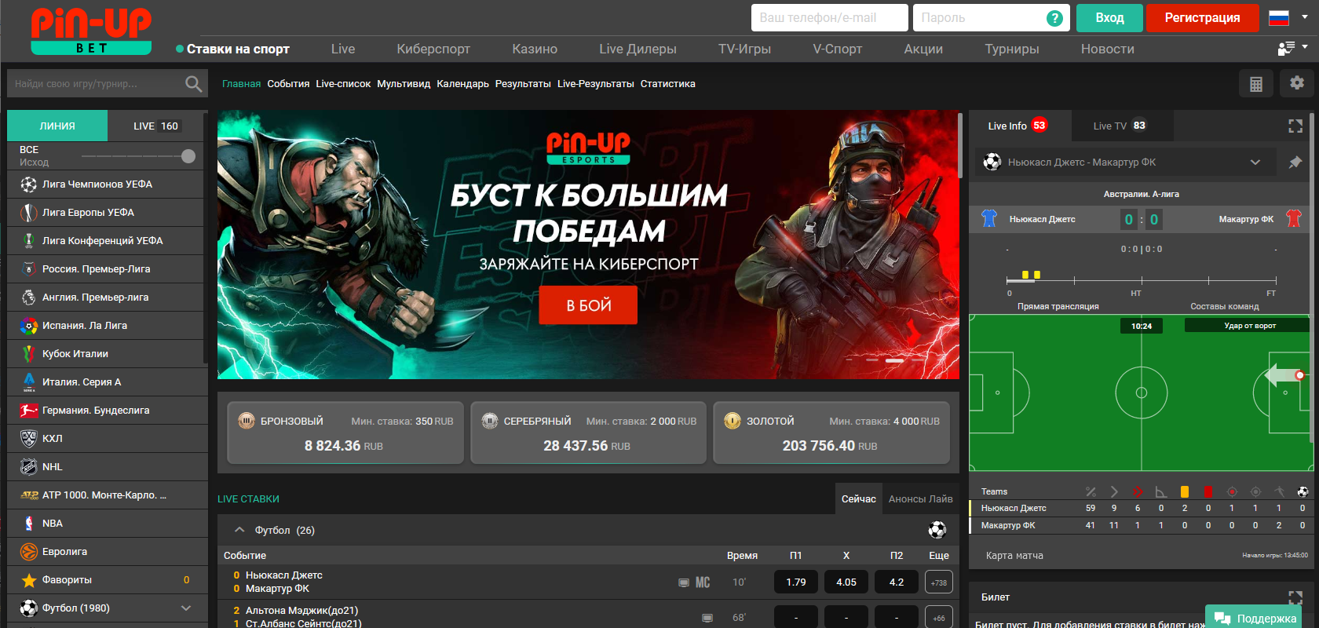This screenshot has width=1319, height=628.
Task: Open Live Дилеры in main navigation
Action: click(x=638, y=49)
